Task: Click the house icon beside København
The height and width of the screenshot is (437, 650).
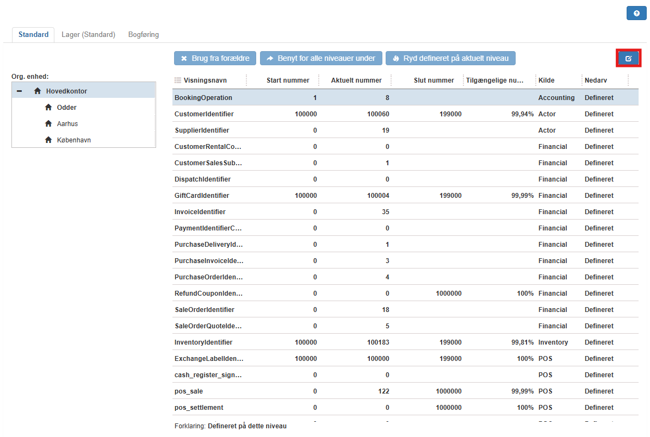Action: (48, 140)
